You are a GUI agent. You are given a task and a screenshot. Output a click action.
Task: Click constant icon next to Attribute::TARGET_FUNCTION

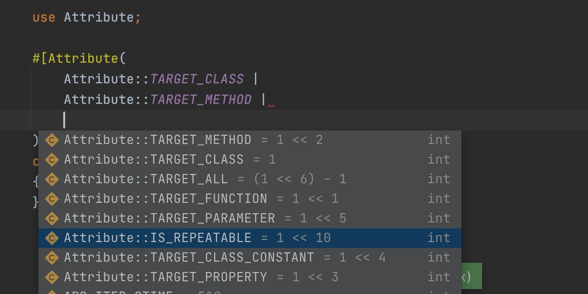click(52, 199)
